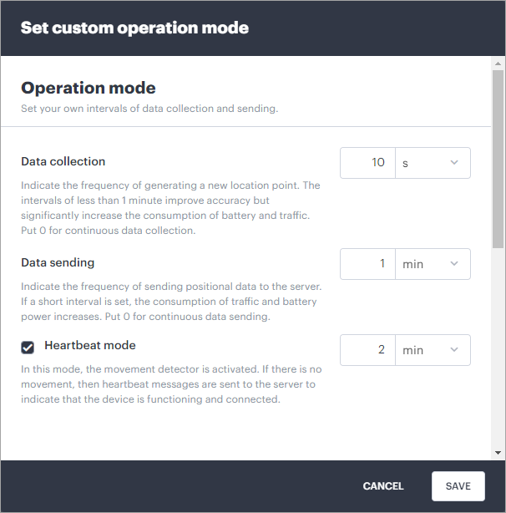This screenshot has height=513, width=506.
Task: Select the Heartbeat mode interval field
Action: click(367, 350)
